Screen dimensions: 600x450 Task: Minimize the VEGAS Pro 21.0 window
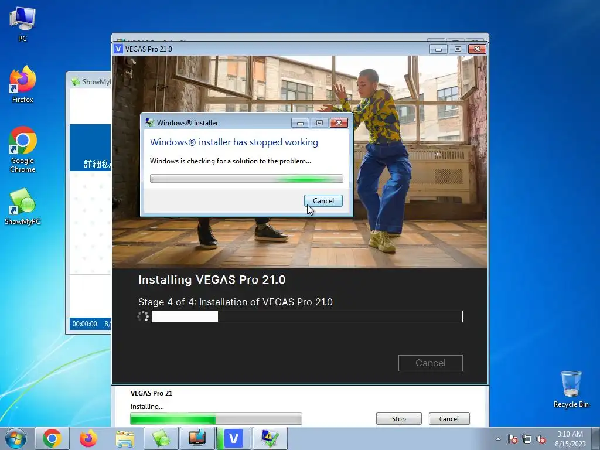438,49
